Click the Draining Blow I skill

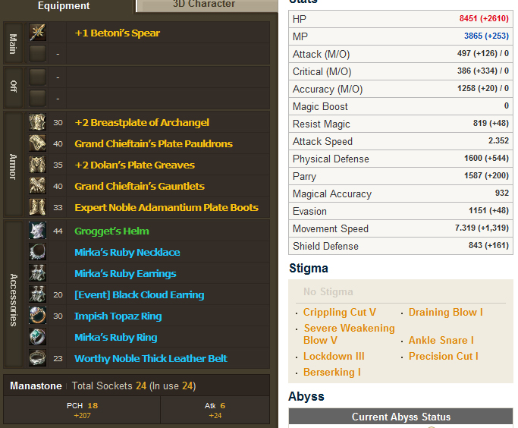pyautogui.click(x=446, y=312)
